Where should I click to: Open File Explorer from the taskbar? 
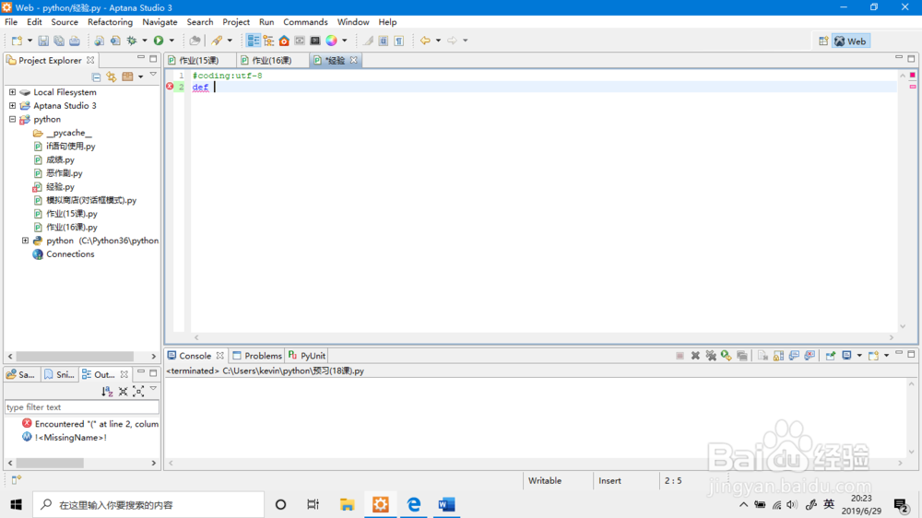coord(347,504)
